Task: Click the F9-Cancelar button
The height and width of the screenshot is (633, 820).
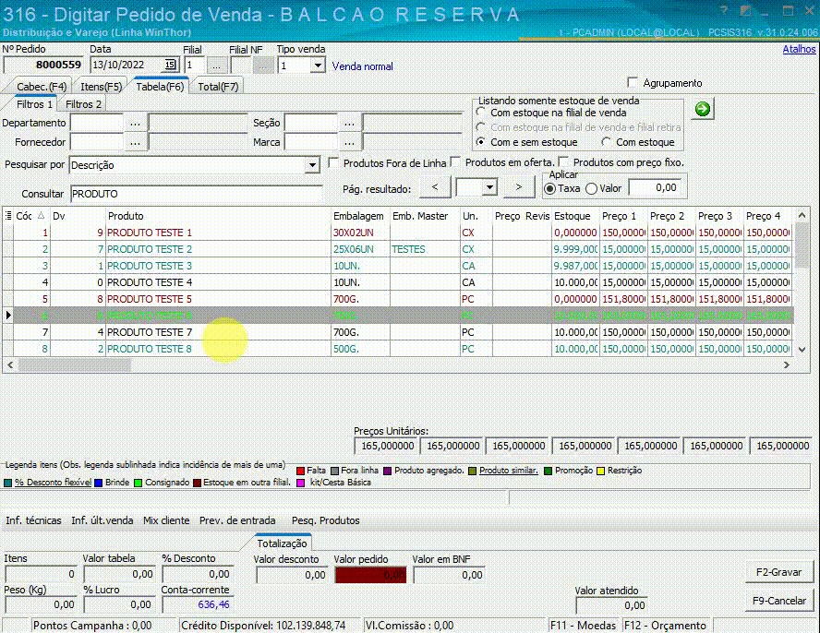Action: tap(778, 601)
